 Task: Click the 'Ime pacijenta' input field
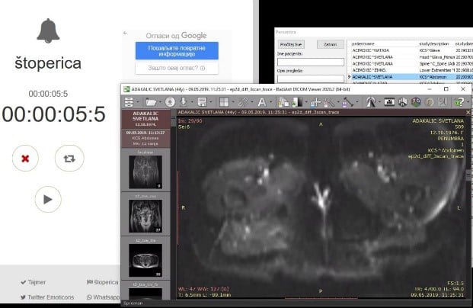pos(311,63)
